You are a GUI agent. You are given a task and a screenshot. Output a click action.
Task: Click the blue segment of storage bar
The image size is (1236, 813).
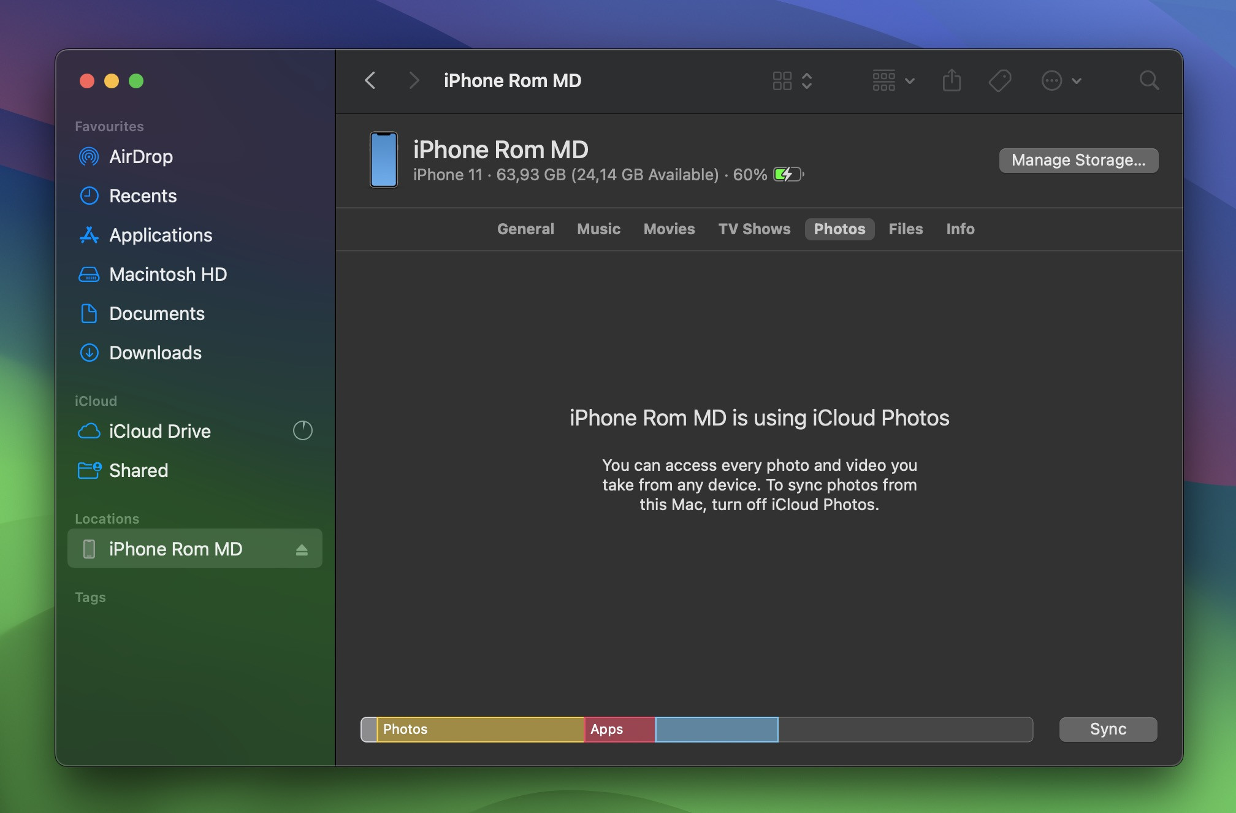(717, 730)
